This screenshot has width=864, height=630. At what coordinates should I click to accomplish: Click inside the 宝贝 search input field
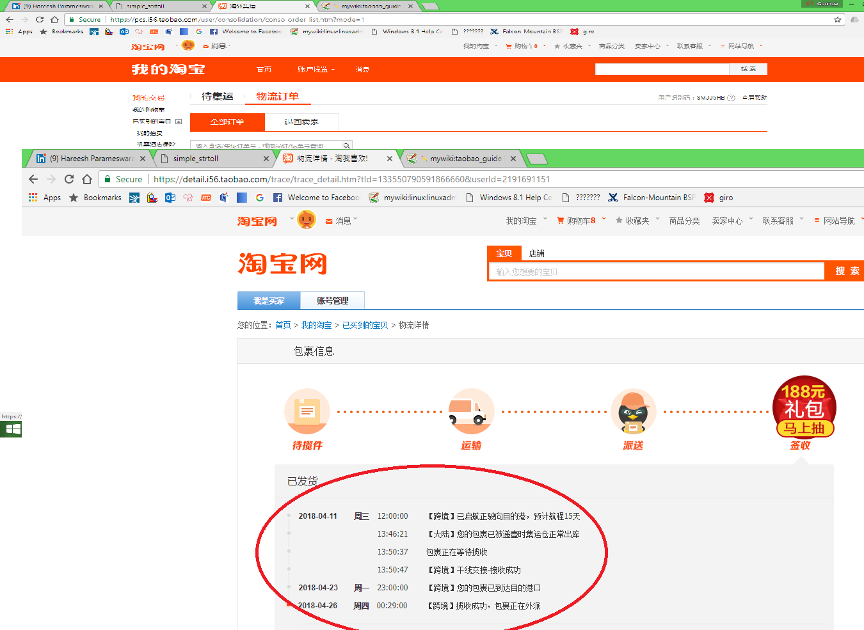(653, 271)
